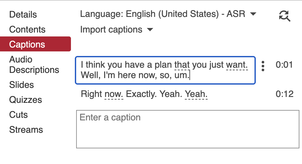The image size is (302, 164).
Task: Open the Details tab
Action: pyautogui.click(x=23, y=15)
